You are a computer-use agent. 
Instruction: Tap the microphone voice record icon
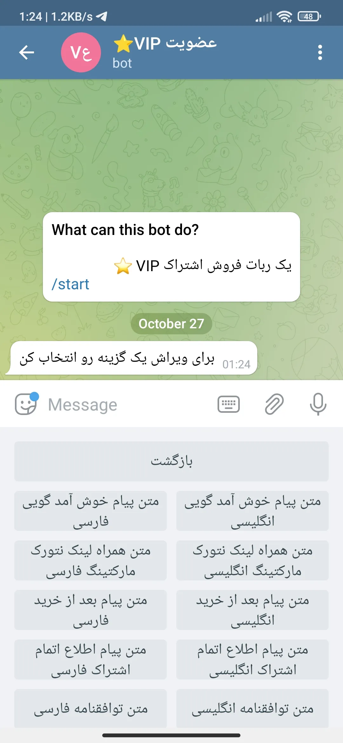318,404
